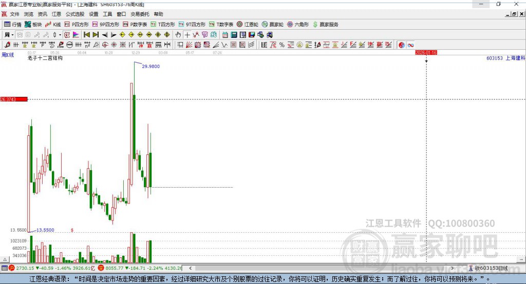The image size is (526, 284).
Task: Open 赢家服务 service button
Action: (325, 25)
